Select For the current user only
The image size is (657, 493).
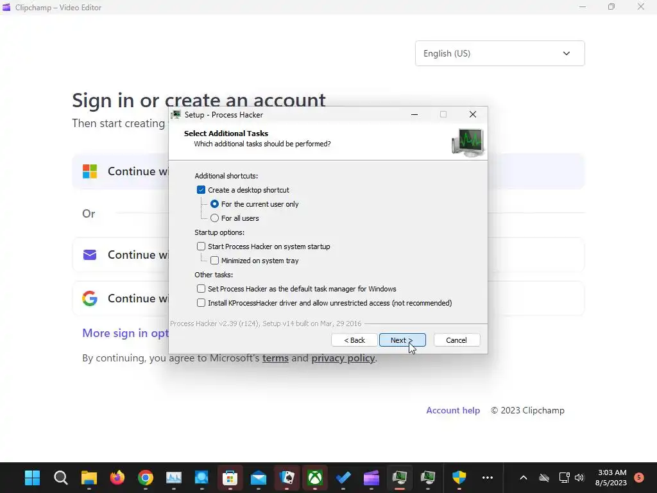pos(214,204)
